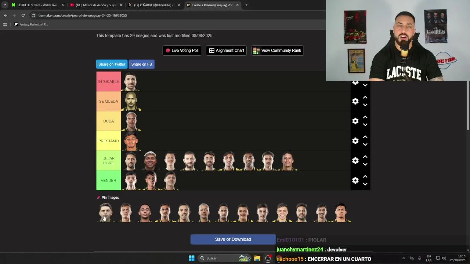Select the player photo in DUDA row
This screenshot has width=470, height=264.
point(131,121)
